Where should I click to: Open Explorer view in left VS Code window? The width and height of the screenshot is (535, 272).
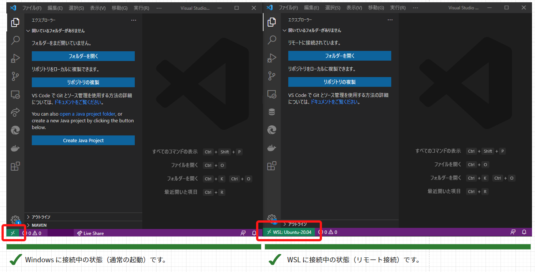pos(15,22)
